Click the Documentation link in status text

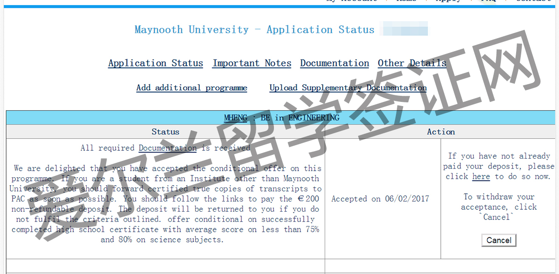click(x=168, y=148)
